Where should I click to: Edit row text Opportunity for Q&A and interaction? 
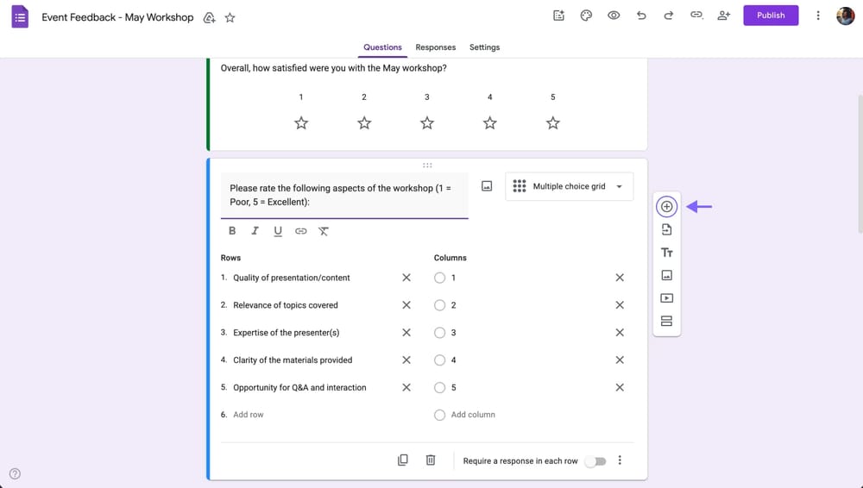[299, 387]
